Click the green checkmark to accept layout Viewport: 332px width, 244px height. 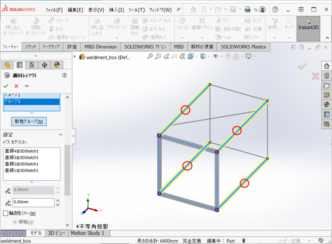point(6,86)
